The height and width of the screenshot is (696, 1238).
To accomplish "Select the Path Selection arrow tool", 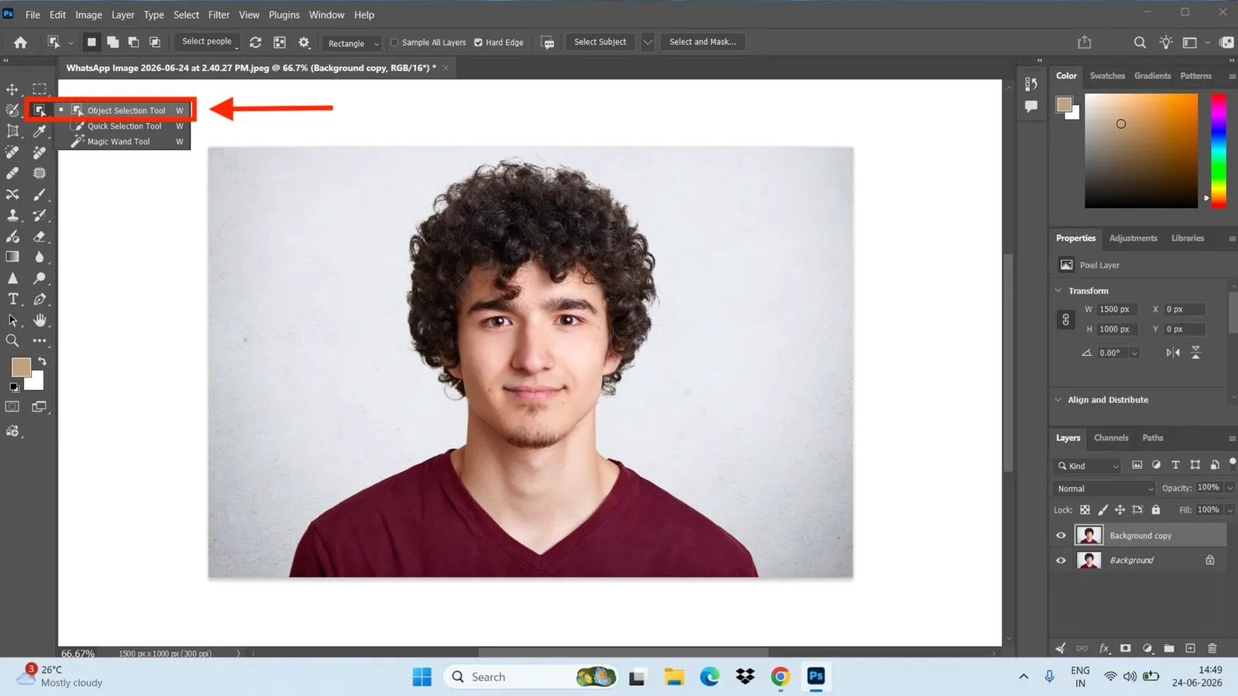I will (12, 320).
